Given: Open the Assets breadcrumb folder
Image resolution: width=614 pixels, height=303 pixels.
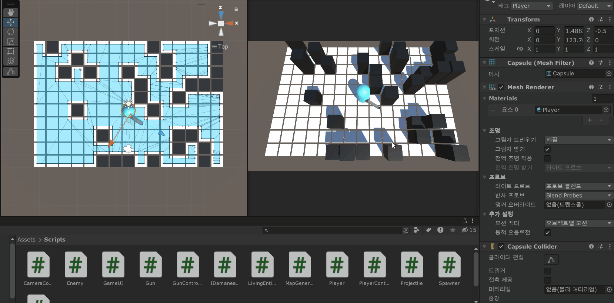Looking at the screenshot, I should click(26, 240).
